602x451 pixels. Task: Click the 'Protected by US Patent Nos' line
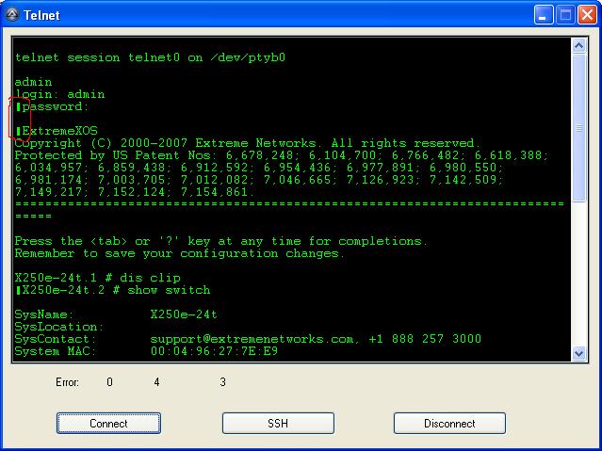(283, 155)
